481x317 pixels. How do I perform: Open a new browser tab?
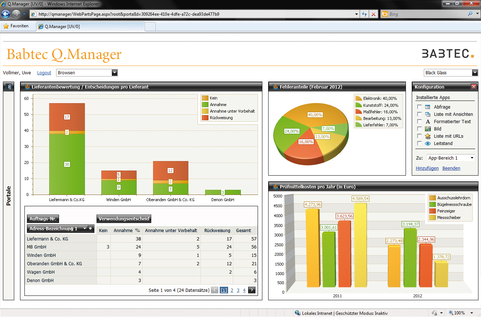150,27
